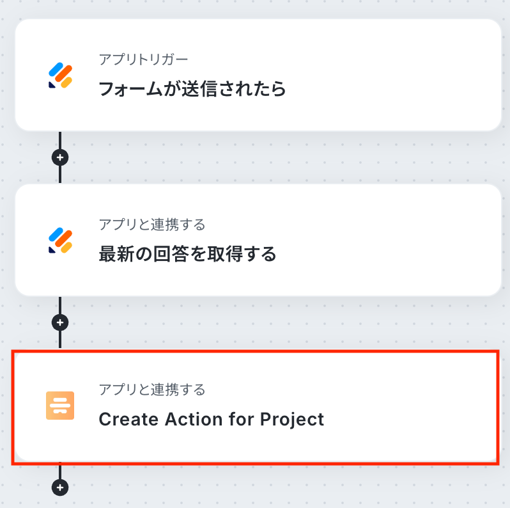510x508 pixels.
Task: Click blank area right of Create Action title
Action: [x=409, y=420]
